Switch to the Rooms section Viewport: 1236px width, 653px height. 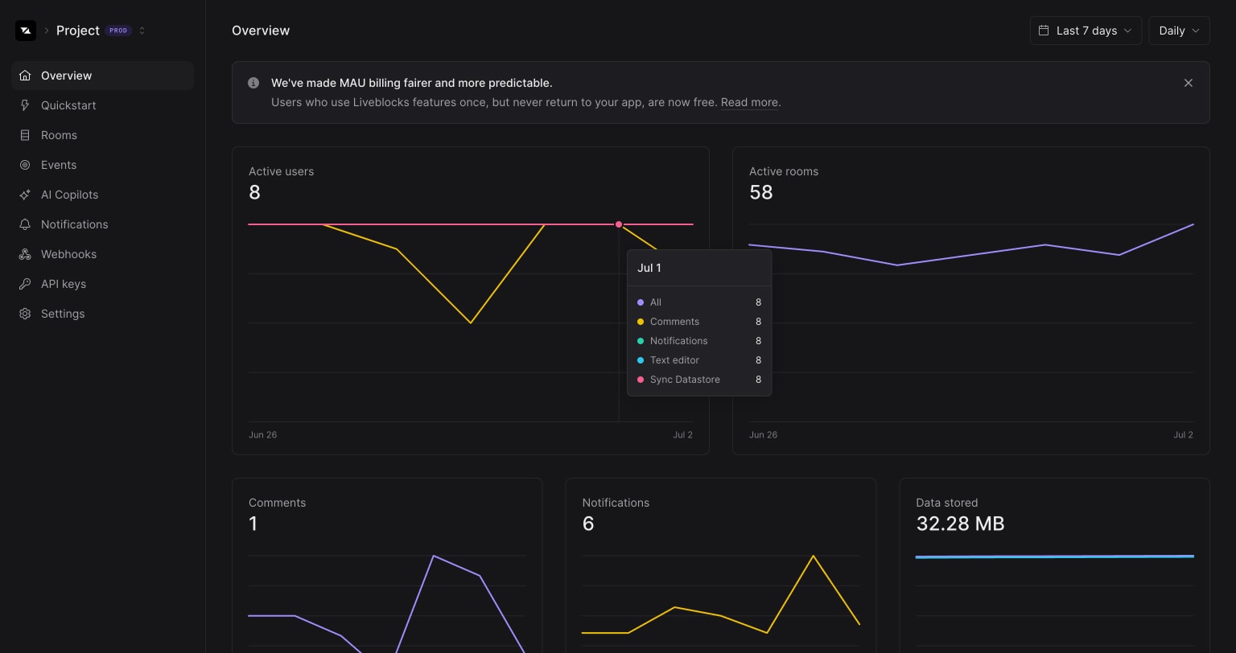pos(59,135)
